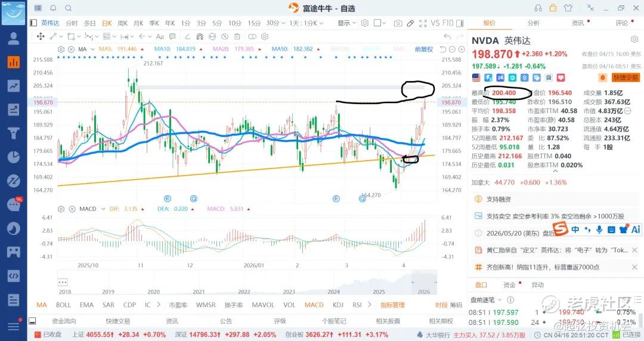Toggle the right sidebar panel icon
644x341 pixels.
click(x=460, y=23)
